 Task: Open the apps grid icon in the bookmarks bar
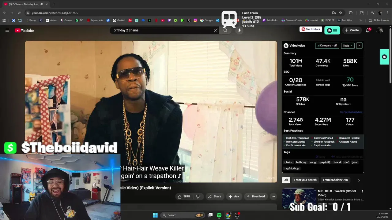point(4,20)
